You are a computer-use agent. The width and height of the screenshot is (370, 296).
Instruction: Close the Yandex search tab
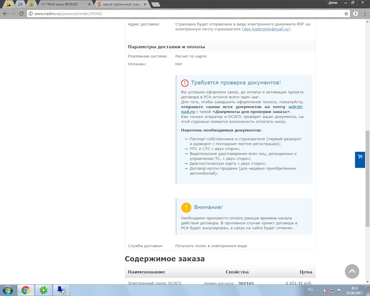click(x=145, y=5)
